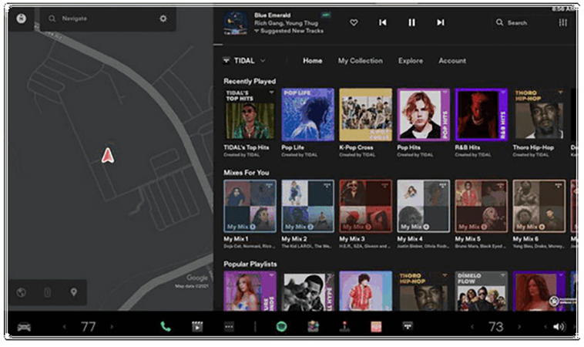Open the phone app in bottom bar
Screen dimensions: 584x347
click(x=166, y=327)
